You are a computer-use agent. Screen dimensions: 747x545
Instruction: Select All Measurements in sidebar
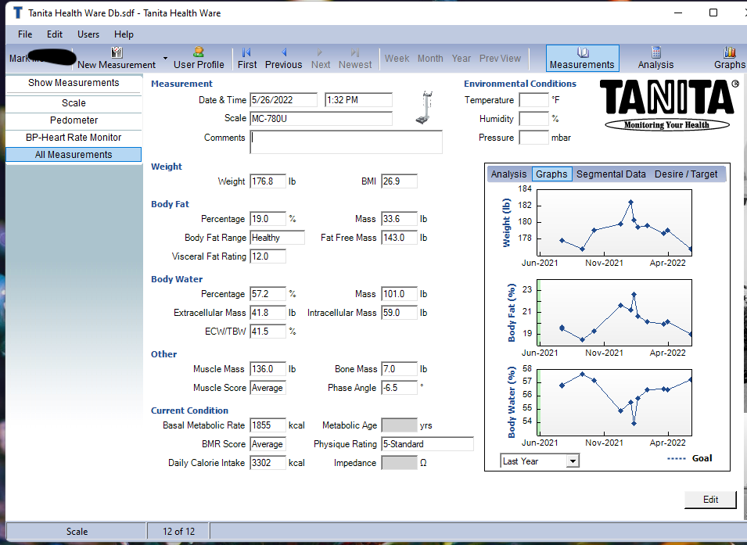pos(74,154)
